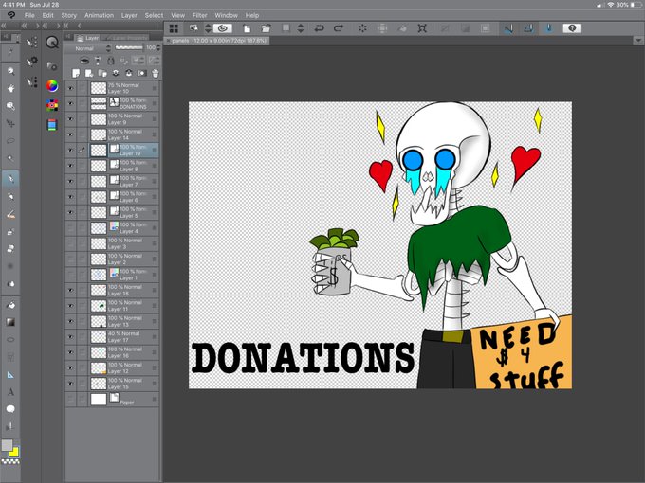Hide Layer 18 with eye icon
Image resolution: width=645 pixels, height=483 pixels.
[71, 291]
